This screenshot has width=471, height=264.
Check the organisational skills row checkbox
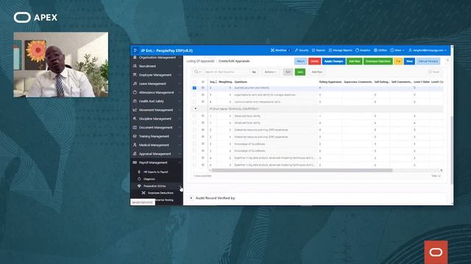[x=194, y=95]
